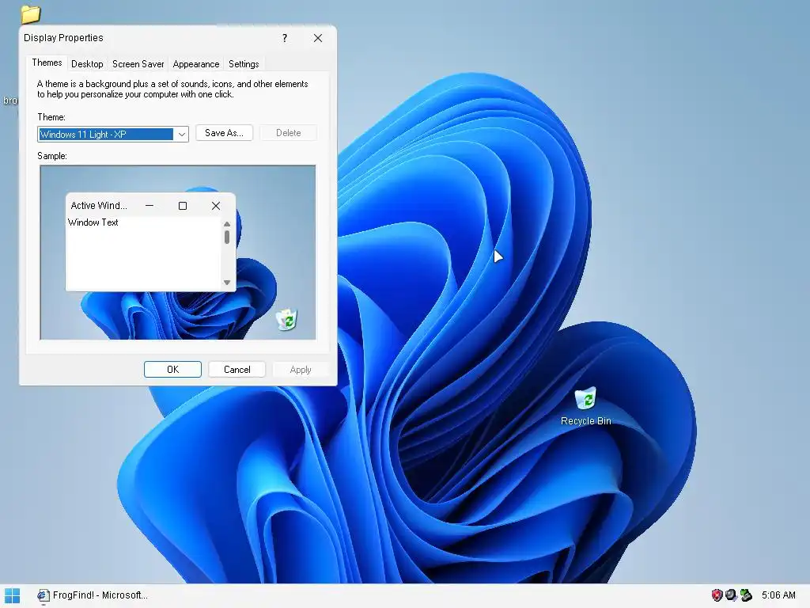Click sample window minimize icon
This screenshot has width=810, height=608.
(x=150, y=206)
